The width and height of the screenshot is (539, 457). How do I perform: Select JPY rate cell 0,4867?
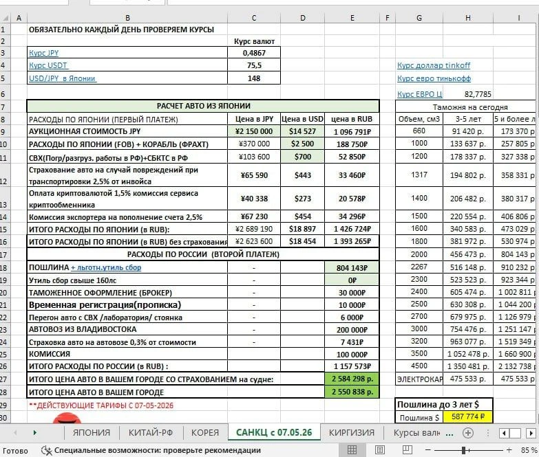(x=254, y=53)
